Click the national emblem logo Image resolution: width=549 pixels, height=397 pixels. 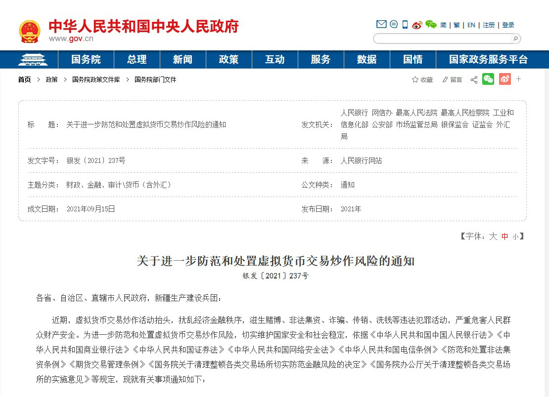click(x=30, y=31)
